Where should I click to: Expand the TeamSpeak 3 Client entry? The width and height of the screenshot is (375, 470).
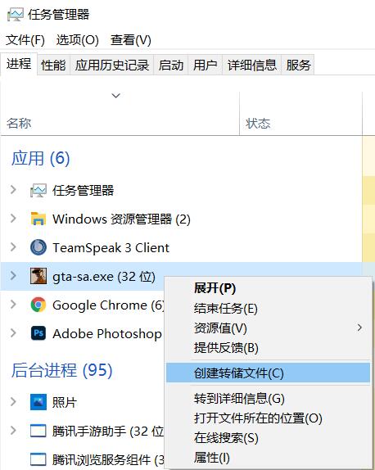[13, 247]
